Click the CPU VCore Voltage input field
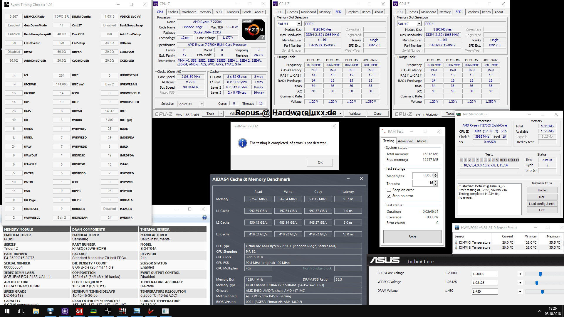Screen dimensions: 564x317 [x=485, y=274]
